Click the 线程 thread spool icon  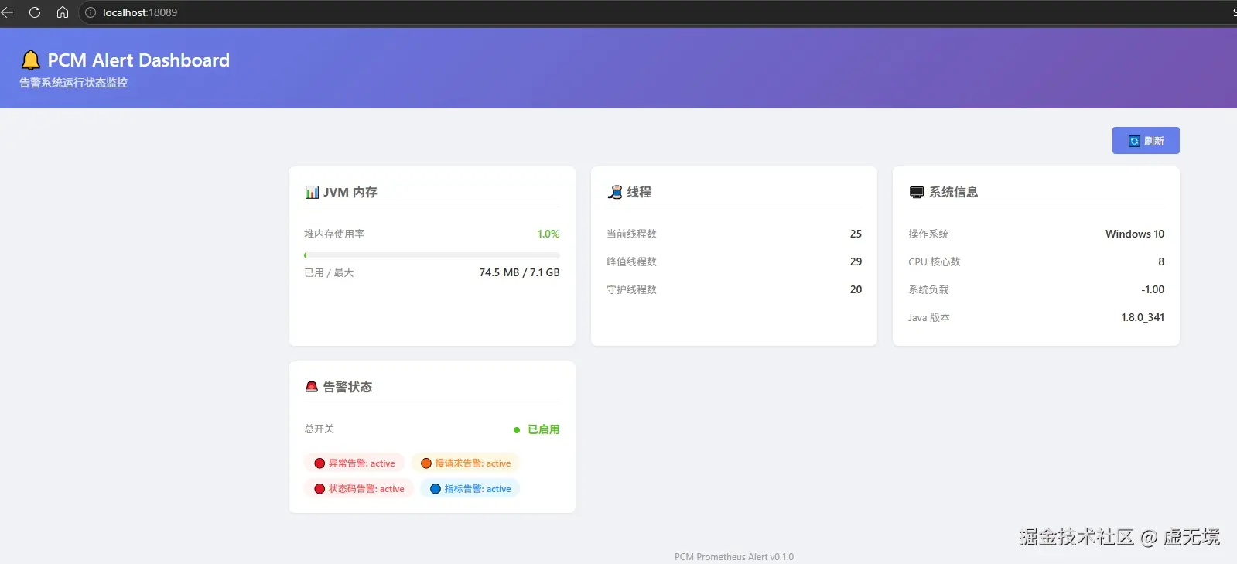[615, 192]
